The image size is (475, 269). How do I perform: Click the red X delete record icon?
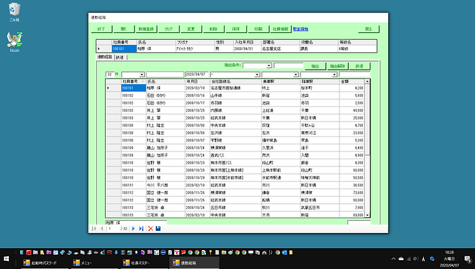point(150,228)
